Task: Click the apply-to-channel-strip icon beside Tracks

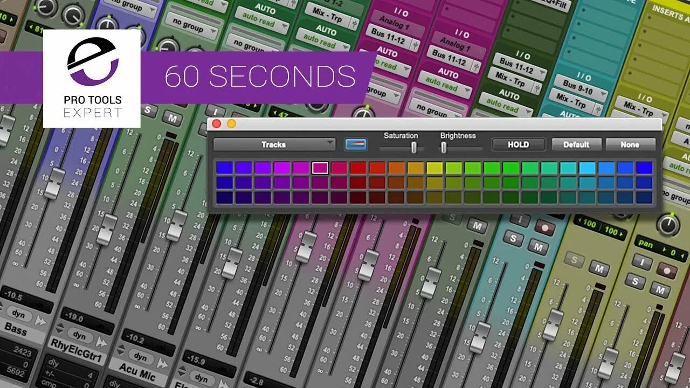Action: (356, 144)
